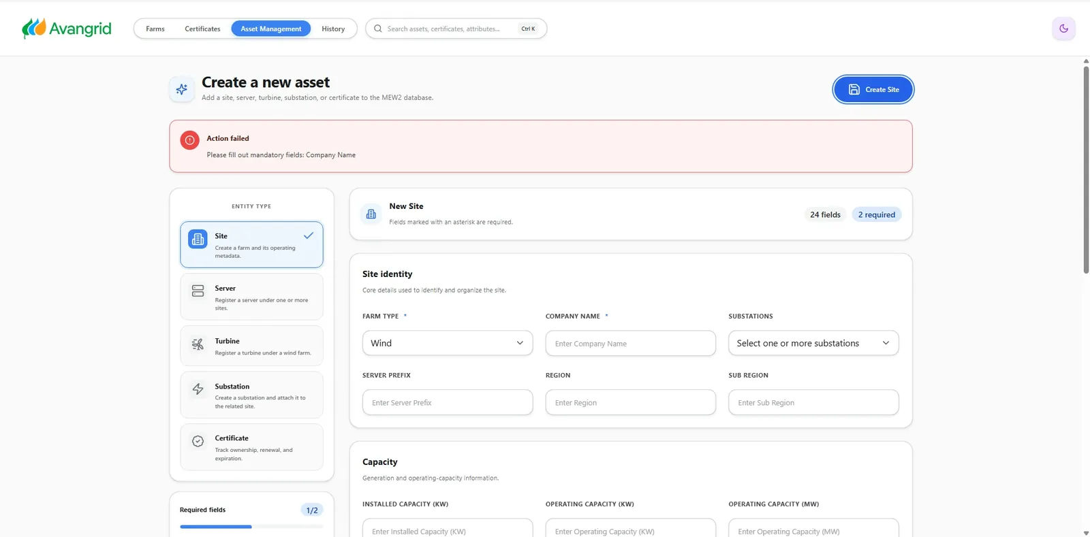Viewport: 1090px width, 537px height.
Task: Open the Farm Type dropdown showing Wind
Action: (x=448, y=343)
